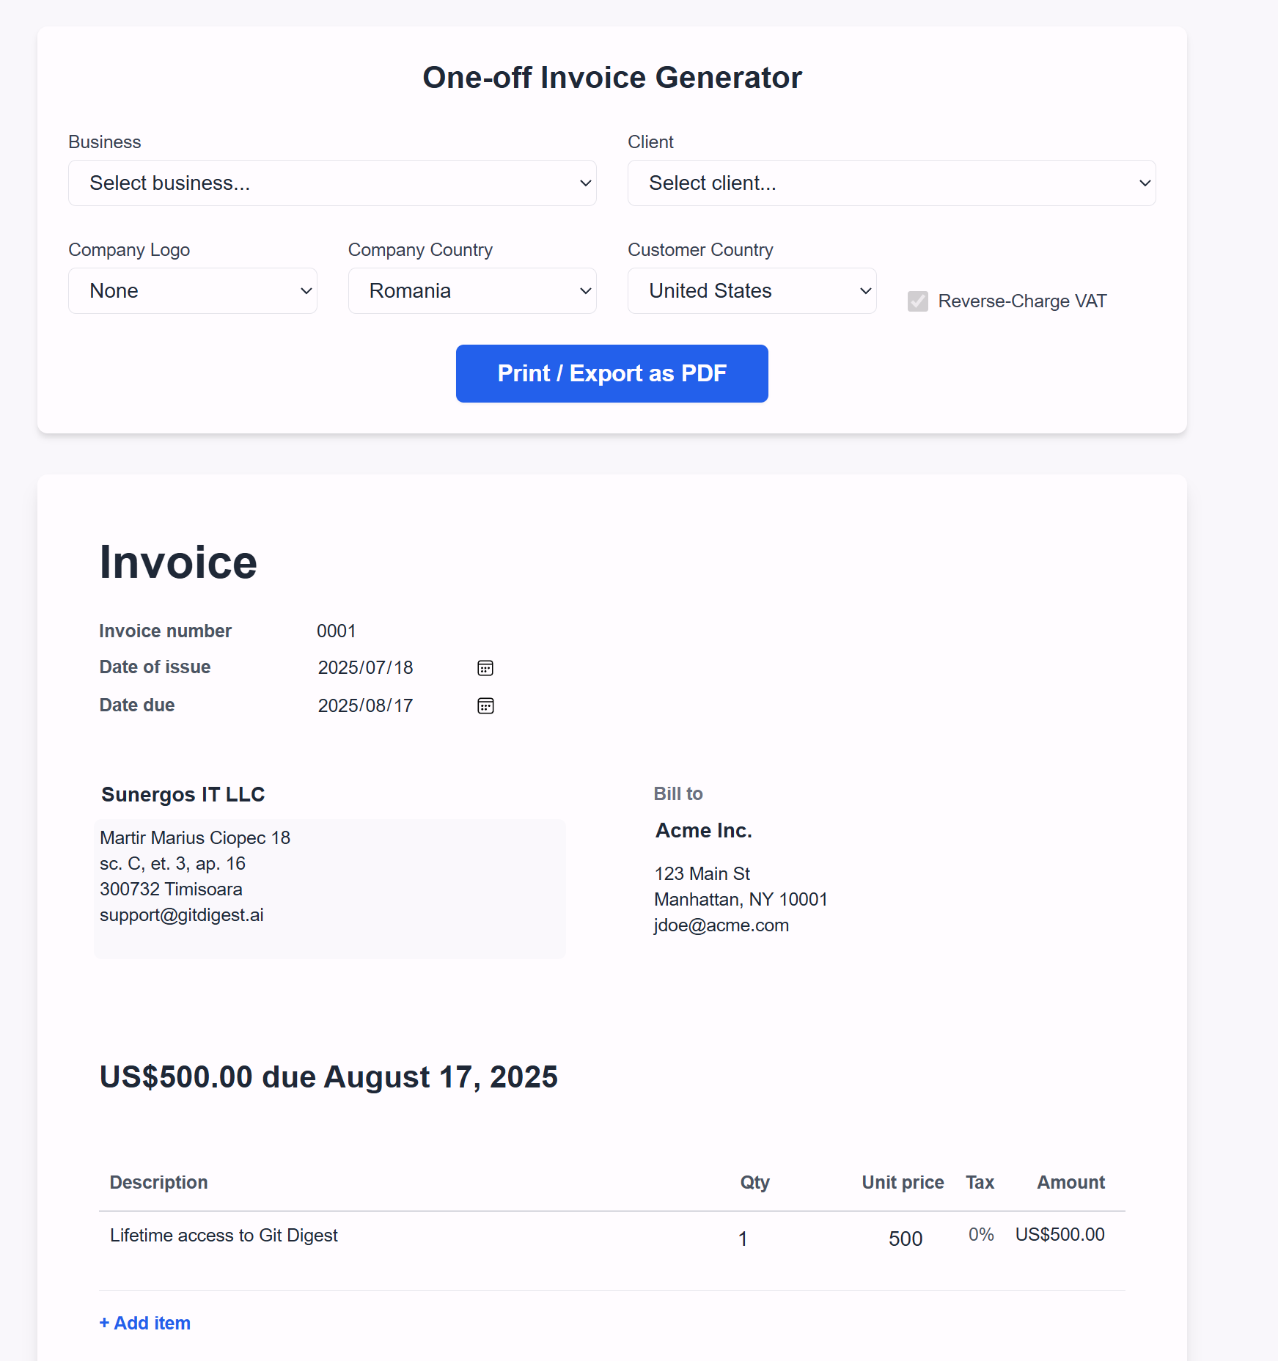Click the Date of issue label

pos(155,667)
